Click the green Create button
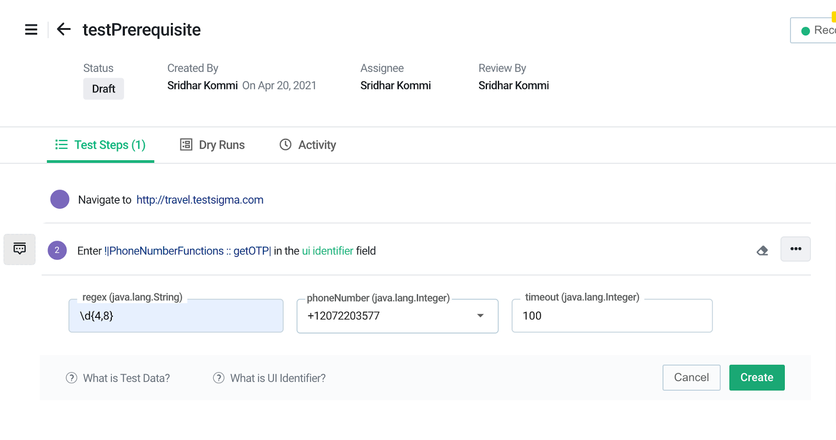This screenshot has width=836, height=440. 757,377
